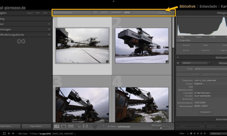
Task: Click the plus icon beside Stichwörter
Action: click(178, 57)
